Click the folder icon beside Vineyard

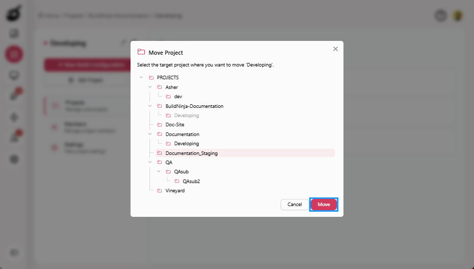pos(160,191)
